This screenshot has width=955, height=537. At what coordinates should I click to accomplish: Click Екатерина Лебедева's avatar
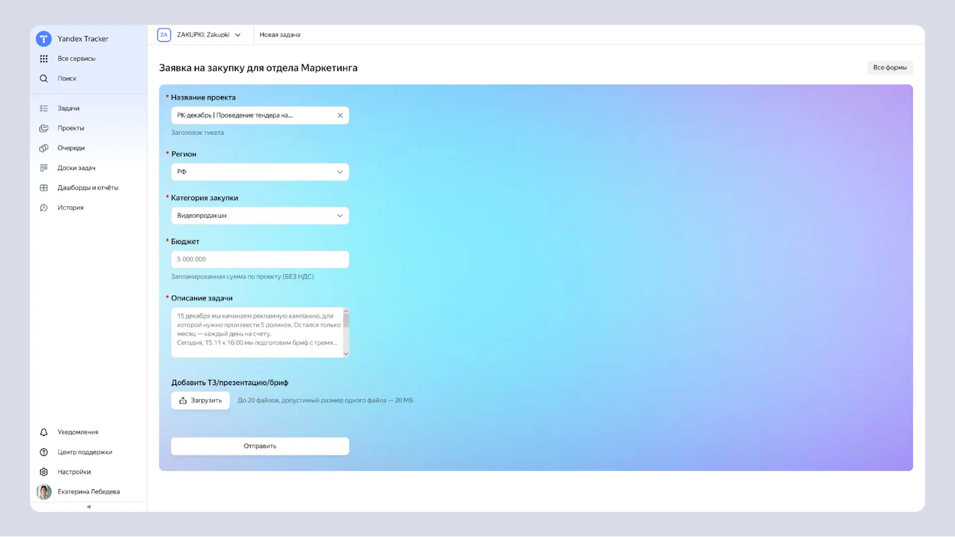pyautogui.click(x=44, y=492)
